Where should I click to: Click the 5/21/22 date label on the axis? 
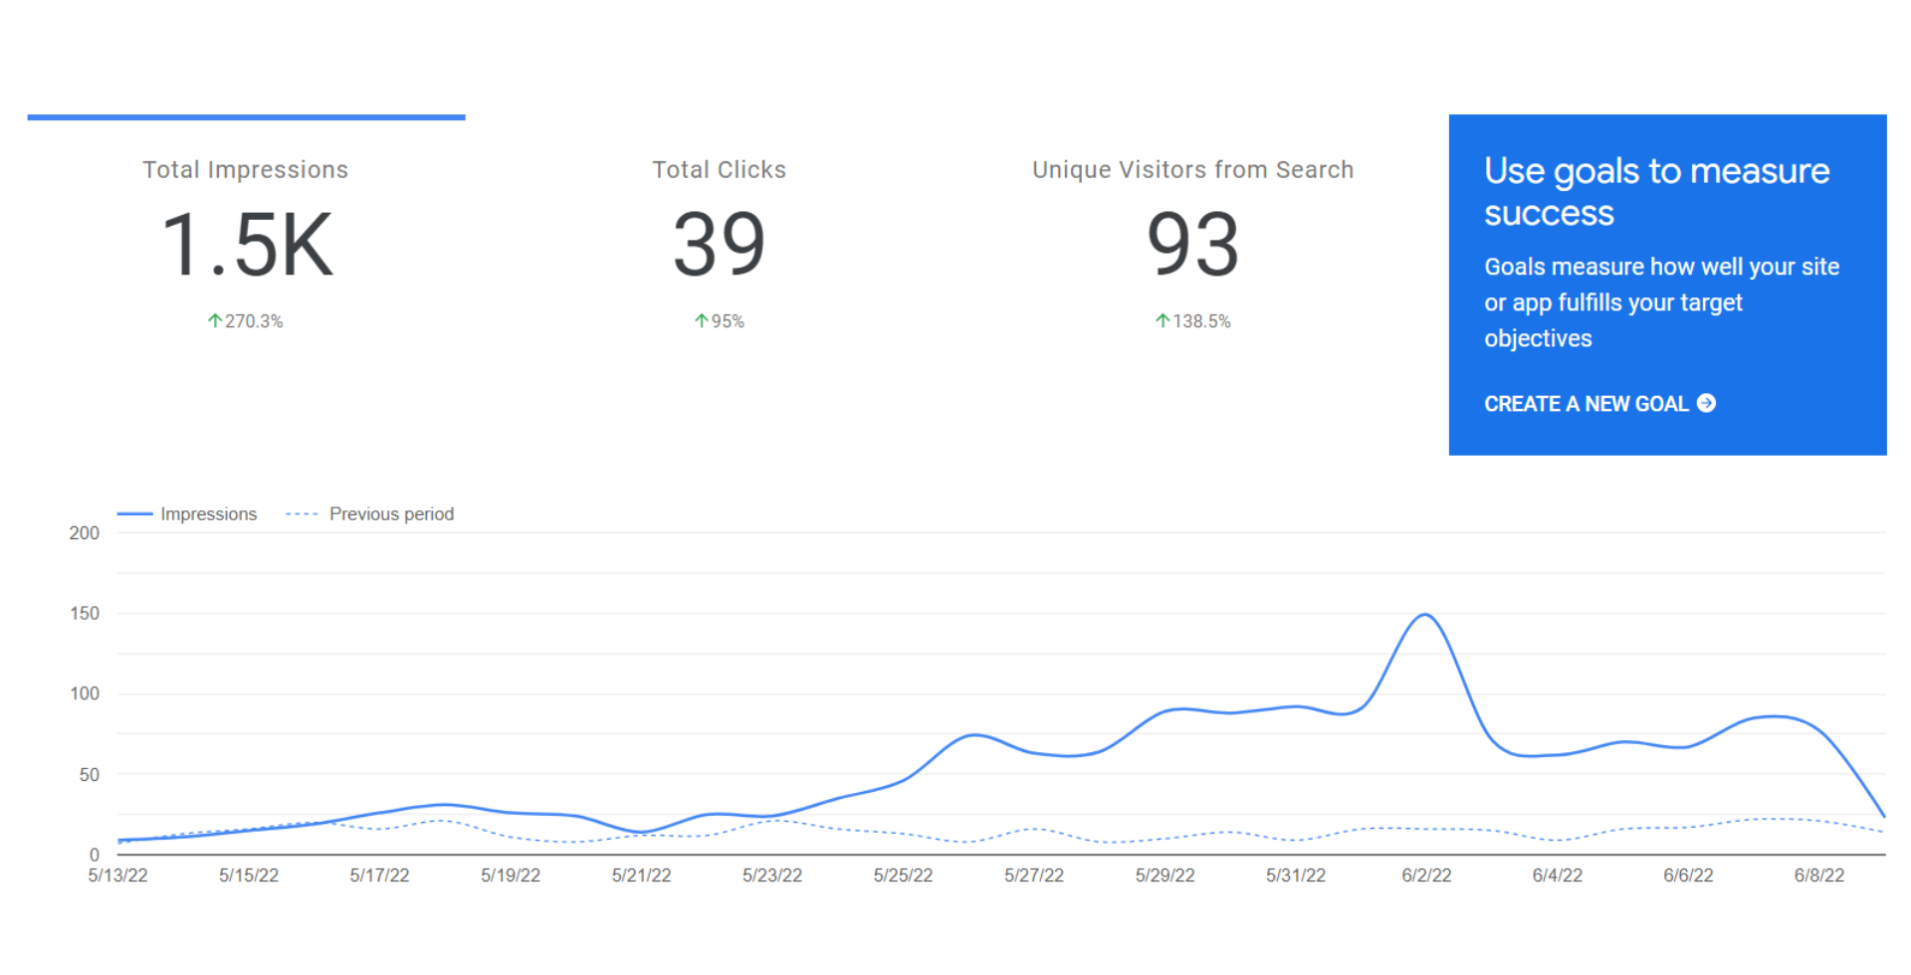click(x=641, y=876)
